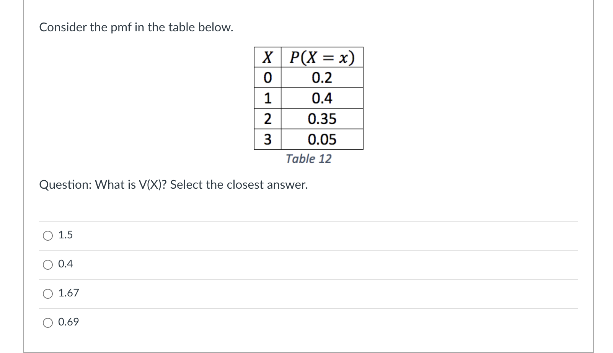Click the radio circle beside 1.5
Image resolution: width=613 pixels, height=353 pixels.
[48, 235]
